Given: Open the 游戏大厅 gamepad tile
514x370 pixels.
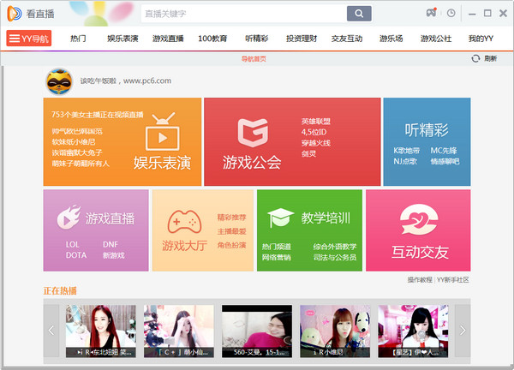Looking at the screenshot, I should [201, 230].
